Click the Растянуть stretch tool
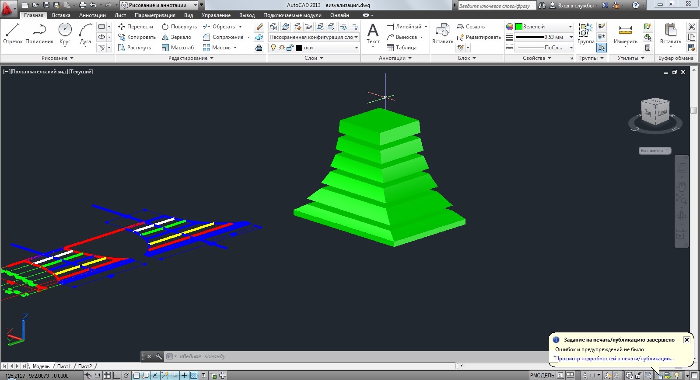 click(134, 48)
